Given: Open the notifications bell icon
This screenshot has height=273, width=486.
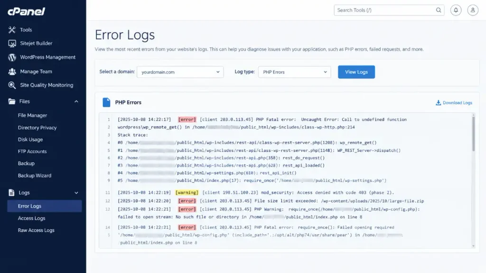Looking at the screenshot, I should [456, 10].
